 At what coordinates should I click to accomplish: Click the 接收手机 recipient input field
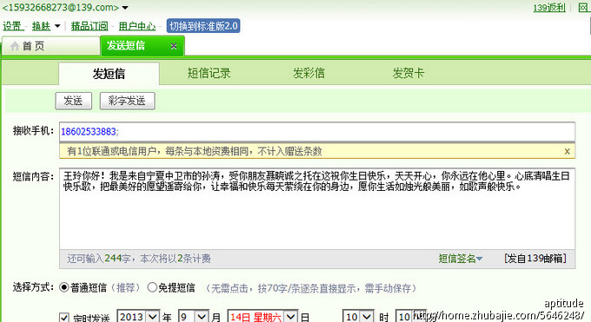point(317,131)
